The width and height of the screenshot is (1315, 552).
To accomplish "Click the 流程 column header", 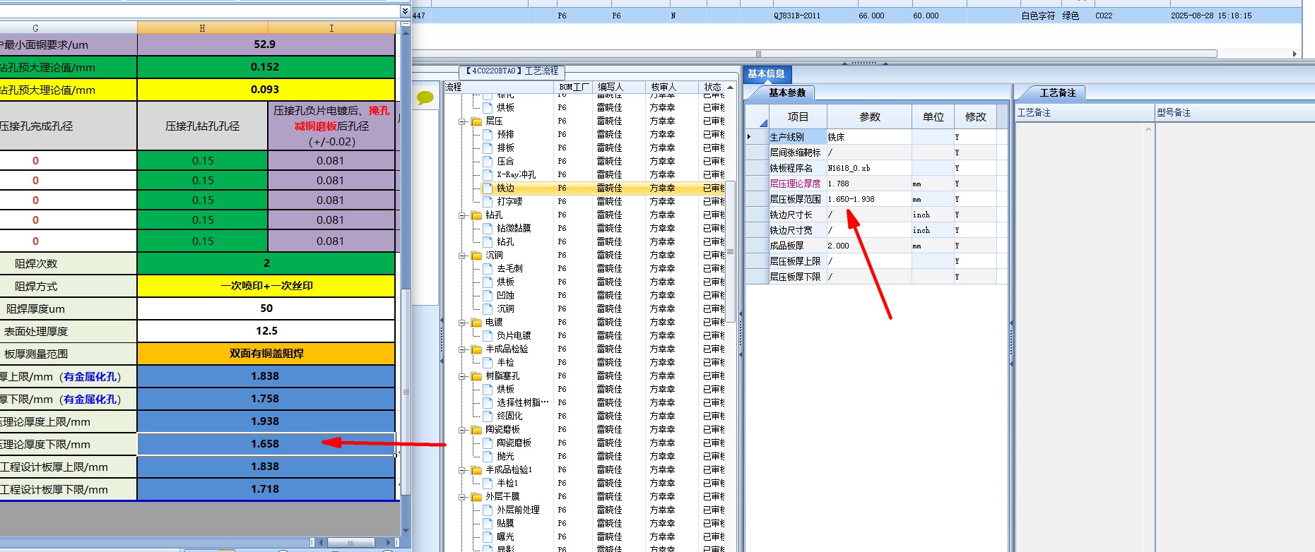I will click(499, 87).
